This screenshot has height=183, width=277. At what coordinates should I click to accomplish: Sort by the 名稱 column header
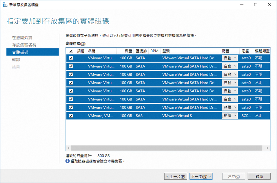click(x=101, y=51)
